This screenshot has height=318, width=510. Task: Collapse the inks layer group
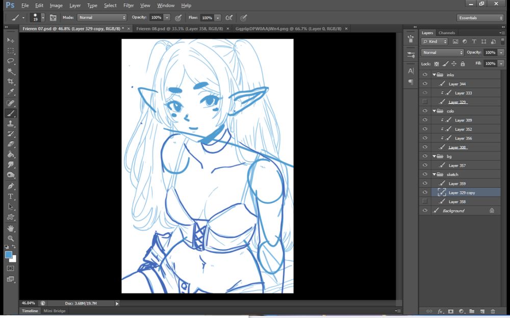point(434,75)
